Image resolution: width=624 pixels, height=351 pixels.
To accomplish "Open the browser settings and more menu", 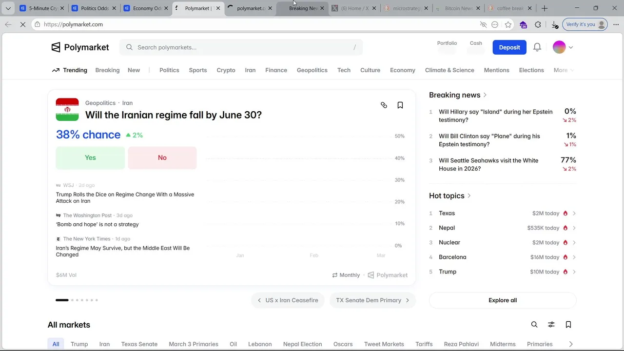I will [615, 24].
